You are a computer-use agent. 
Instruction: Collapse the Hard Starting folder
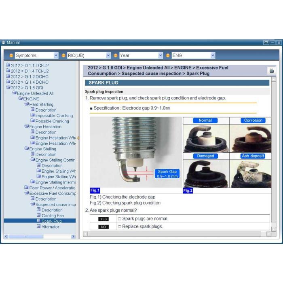click(27, 104)
